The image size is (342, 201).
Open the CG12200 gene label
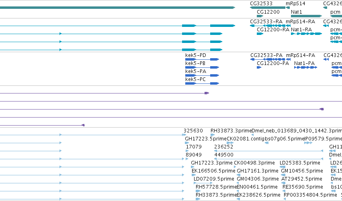[x=268, y=12]
